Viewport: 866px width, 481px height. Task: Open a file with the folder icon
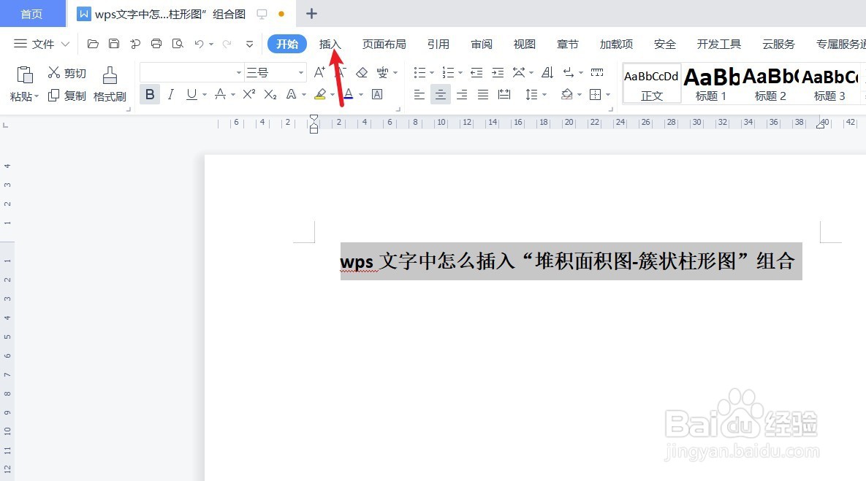coord(93,44)
